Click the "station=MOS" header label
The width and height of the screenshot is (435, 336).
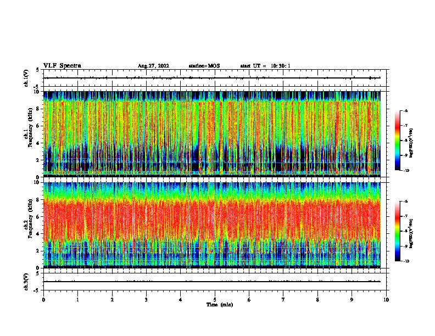[204, 66]
